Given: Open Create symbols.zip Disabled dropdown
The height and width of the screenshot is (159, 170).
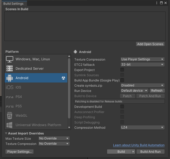Looking at the screenshot, I should pyautogui.click(x=142, y=85).
